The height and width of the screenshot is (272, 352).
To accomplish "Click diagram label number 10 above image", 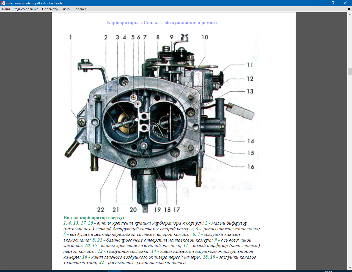I will (205, 37).
